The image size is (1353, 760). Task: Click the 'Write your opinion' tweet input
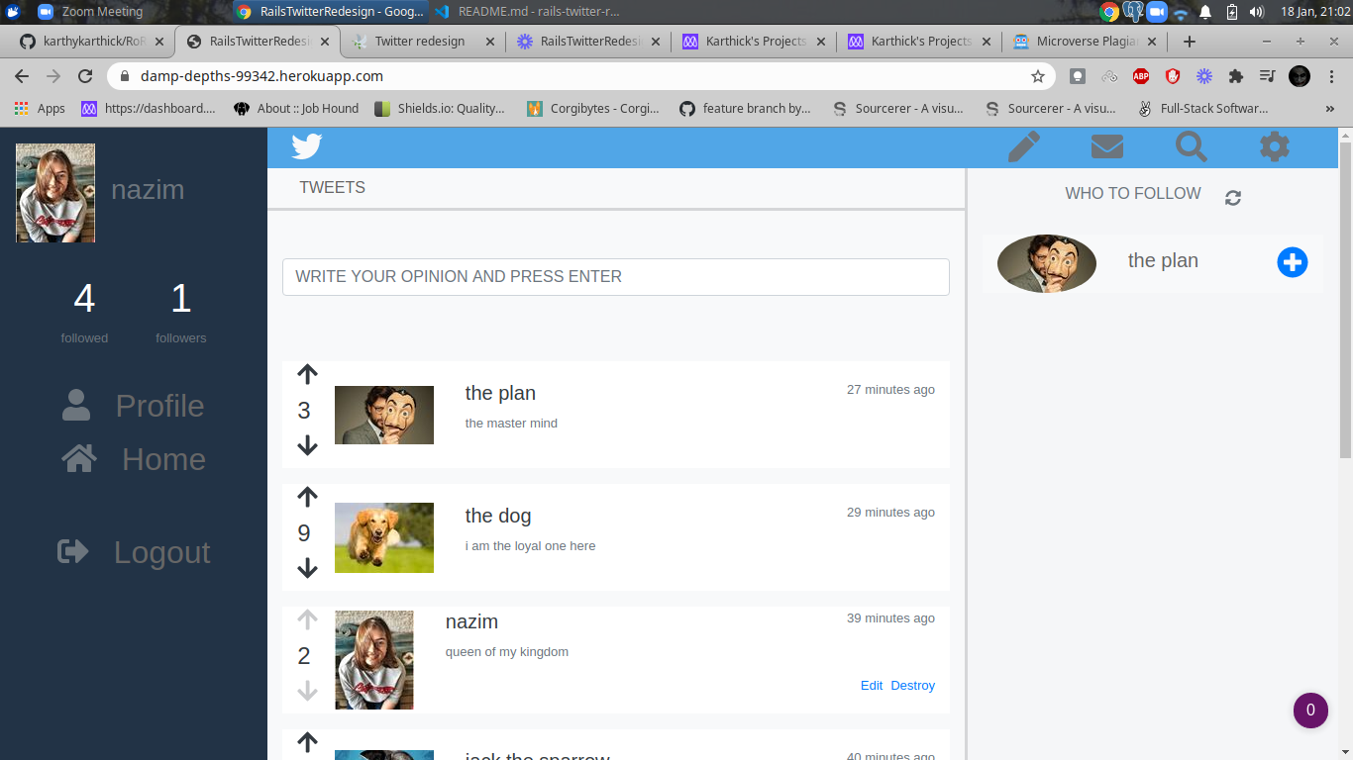click(x=616, y=277)
